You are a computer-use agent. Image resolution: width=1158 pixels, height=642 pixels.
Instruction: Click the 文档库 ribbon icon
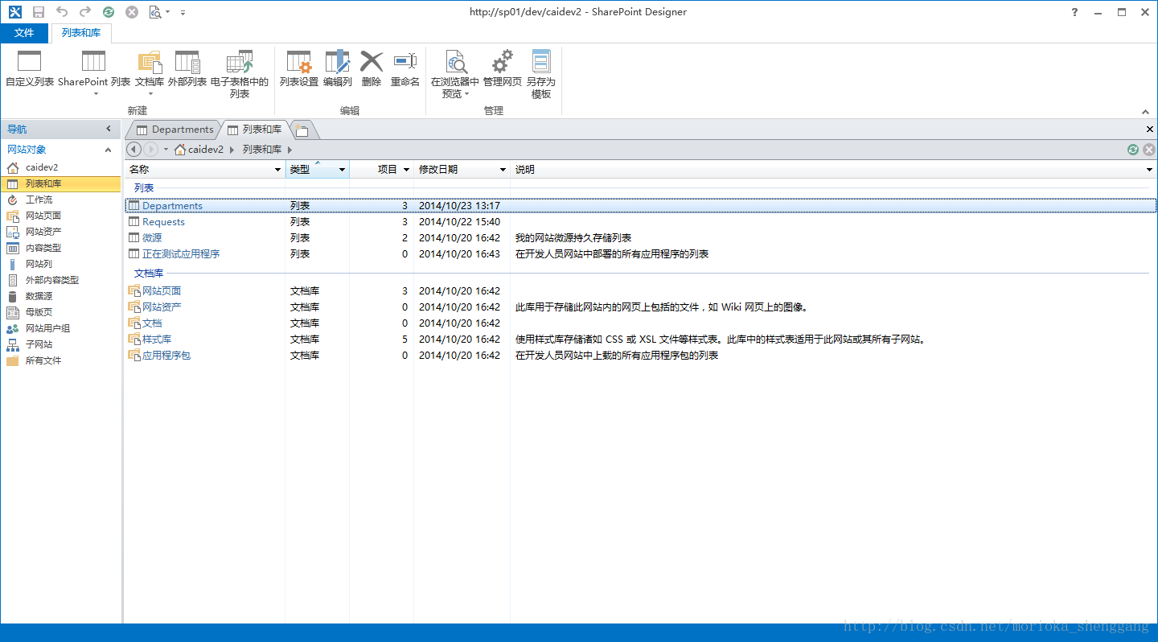point(150,62)
